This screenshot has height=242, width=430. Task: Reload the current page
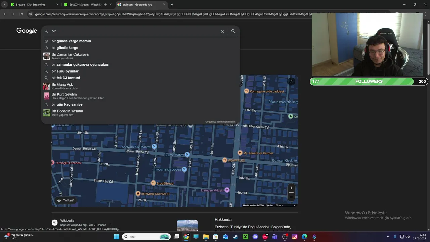pyautogui.click(x=21, y=14)
